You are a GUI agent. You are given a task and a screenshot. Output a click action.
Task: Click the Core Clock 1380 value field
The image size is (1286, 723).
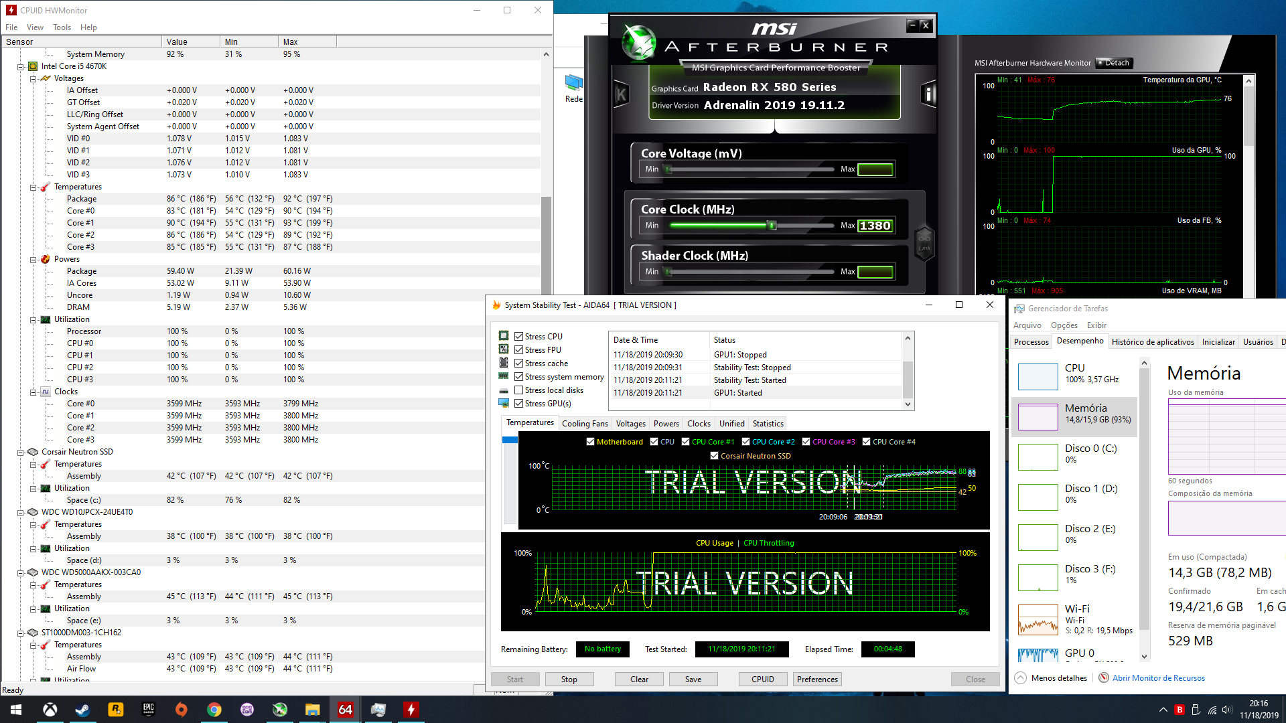(x=875, y=226)
